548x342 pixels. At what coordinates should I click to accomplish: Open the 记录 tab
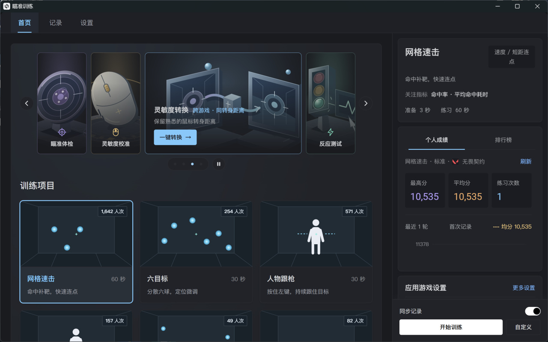point(56,23)
